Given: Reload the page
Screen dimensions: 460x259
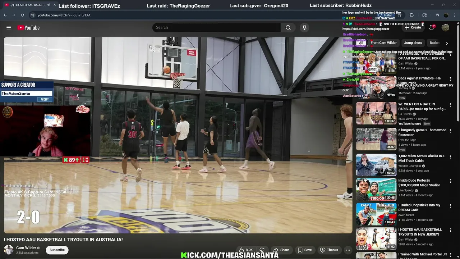Looking at the screenshot, I should point(22,15).
